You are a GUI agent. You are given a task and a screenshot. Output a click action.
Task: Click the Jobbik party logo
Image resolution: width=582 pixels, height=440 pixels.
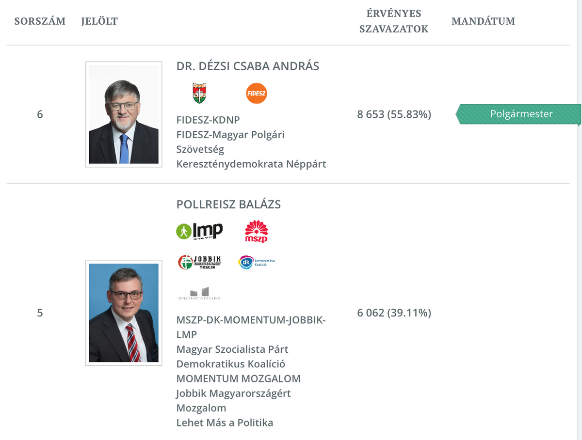(x=199, y=262)
